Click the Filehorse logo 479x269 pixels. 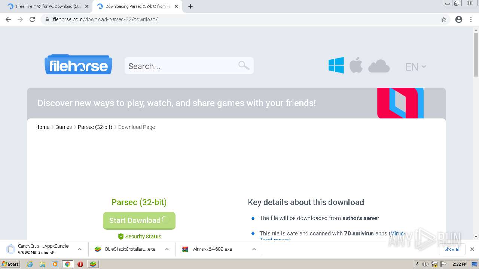point(78,64)
